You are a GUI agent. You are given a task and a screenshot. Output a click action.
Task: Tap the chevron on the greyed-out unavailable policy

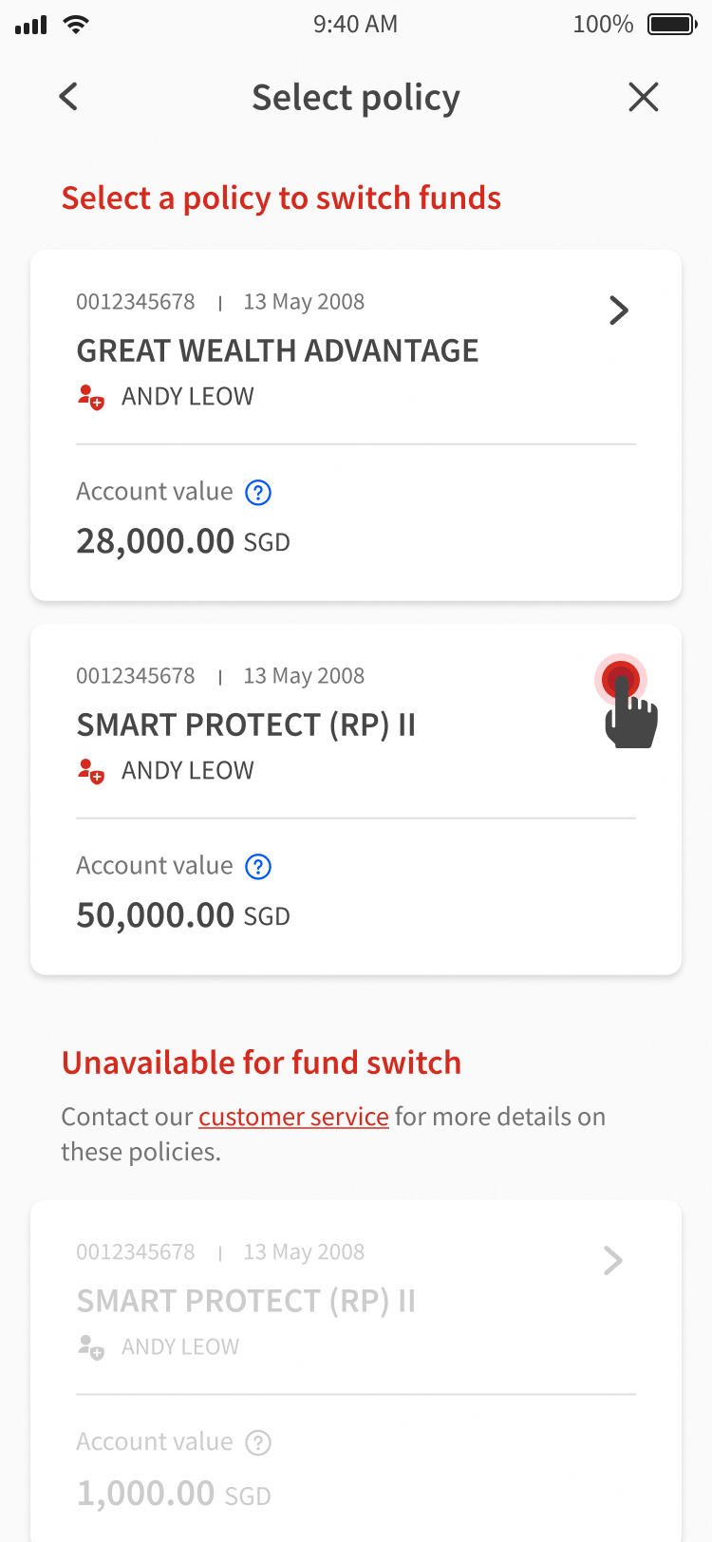[x=613, y=1261]
